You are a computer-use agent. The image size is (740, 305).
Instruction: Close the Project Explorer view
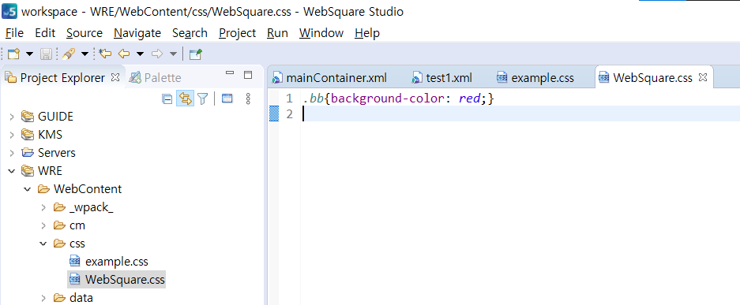coord(115,77)
